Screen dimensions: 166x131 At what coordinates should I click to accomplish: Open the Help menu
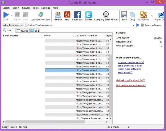[x=55, y=8]
